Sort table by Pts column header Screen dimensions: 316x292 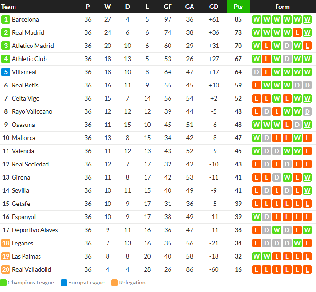coord(238,7)
